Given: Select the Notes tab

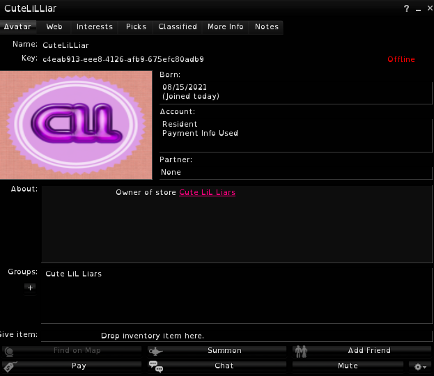Looking at the screenshot, I should coord(267,27).
